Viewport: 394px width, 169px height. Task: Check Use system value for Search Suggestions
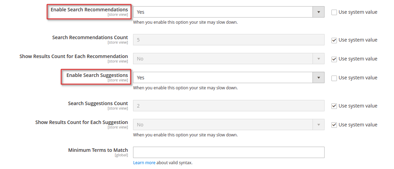tap(334, 78)
